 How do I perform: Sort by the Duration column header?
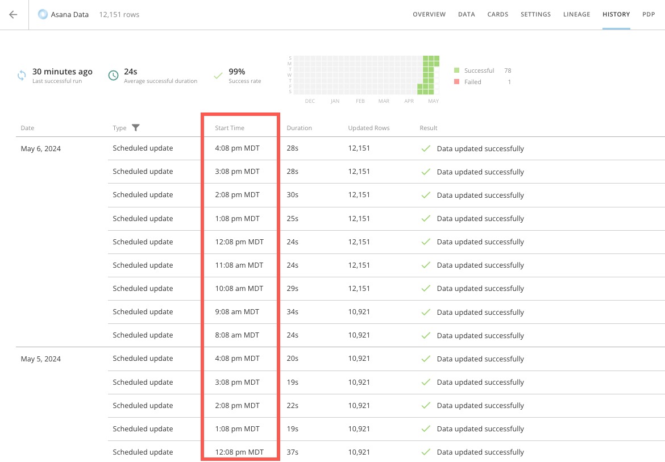pyautogui.click(x=299, y=128)
